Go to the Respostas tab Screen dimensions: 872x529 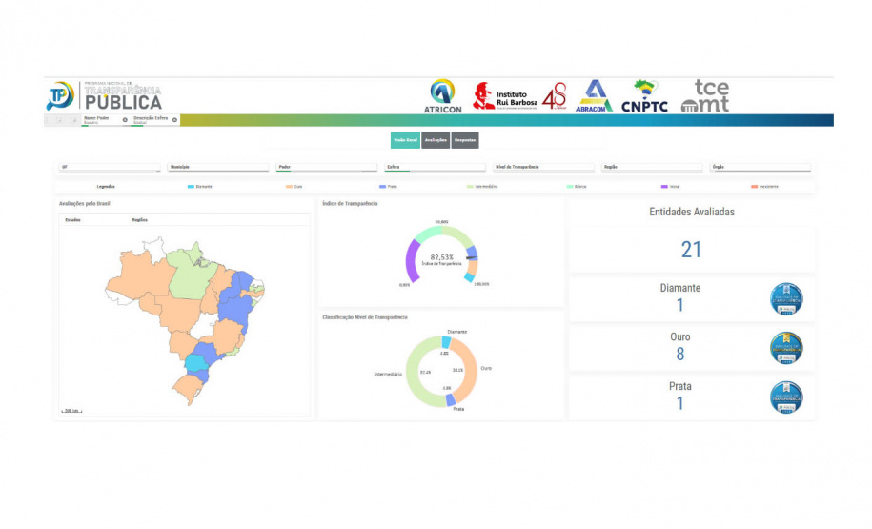click(x=465, y=140)
